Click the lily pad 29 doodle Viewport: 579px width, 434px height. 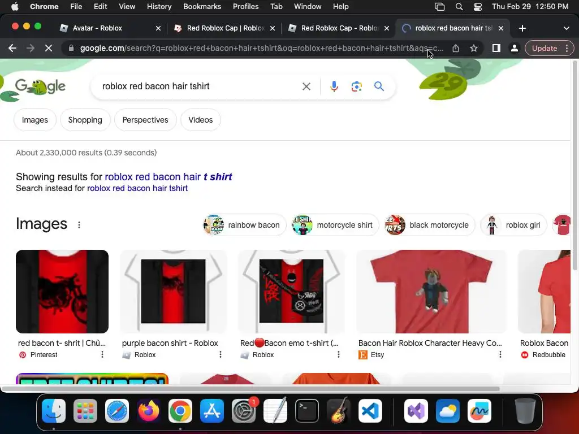443,85
